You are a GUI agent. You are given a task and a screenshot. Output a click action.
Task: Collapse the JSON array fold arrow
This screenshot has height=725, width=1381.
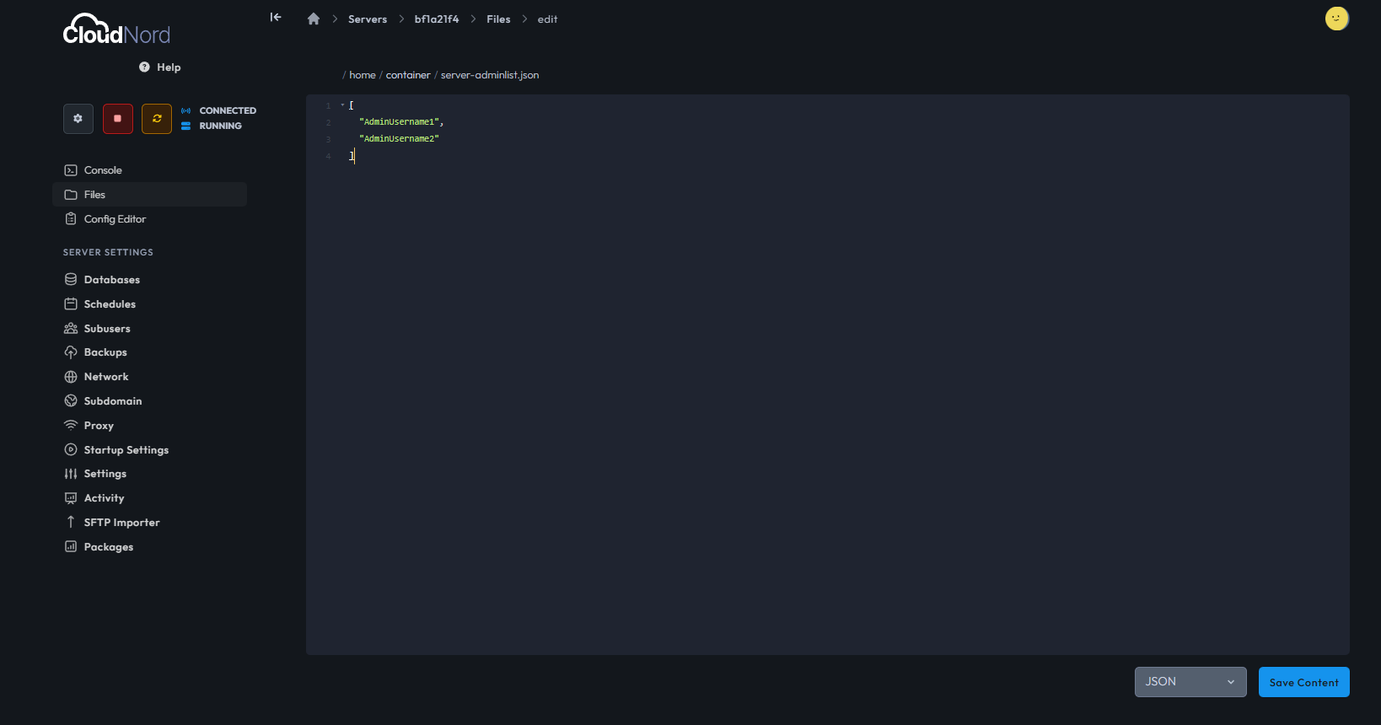pyautogui.click(x=342, y=105)
